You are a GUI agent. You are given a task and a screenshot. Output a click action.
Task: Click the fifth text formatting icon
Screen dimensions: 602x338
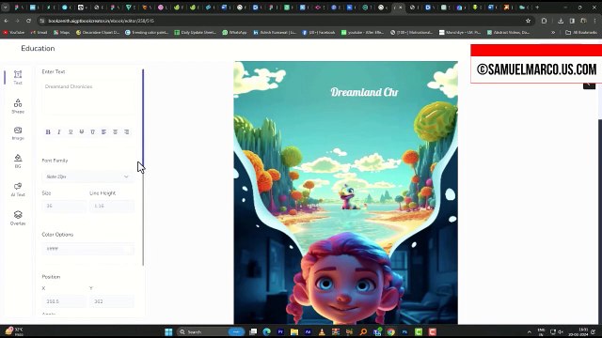92,131
